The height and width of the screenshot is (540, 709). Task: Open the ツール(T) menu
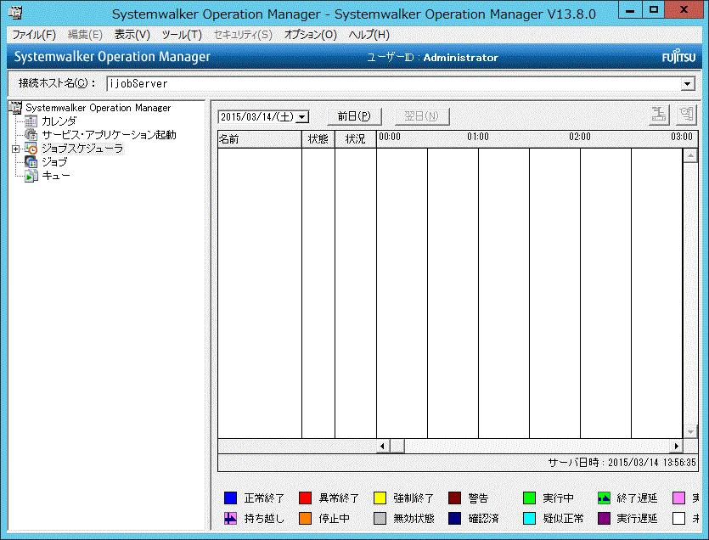coord(182,35)
